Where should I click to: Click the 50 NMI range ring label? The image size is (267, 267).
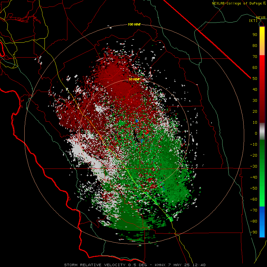[134, 79]
